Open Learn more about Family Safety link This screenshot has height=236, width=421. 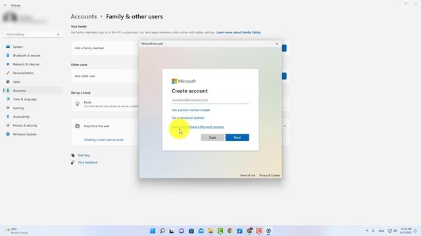238,32
